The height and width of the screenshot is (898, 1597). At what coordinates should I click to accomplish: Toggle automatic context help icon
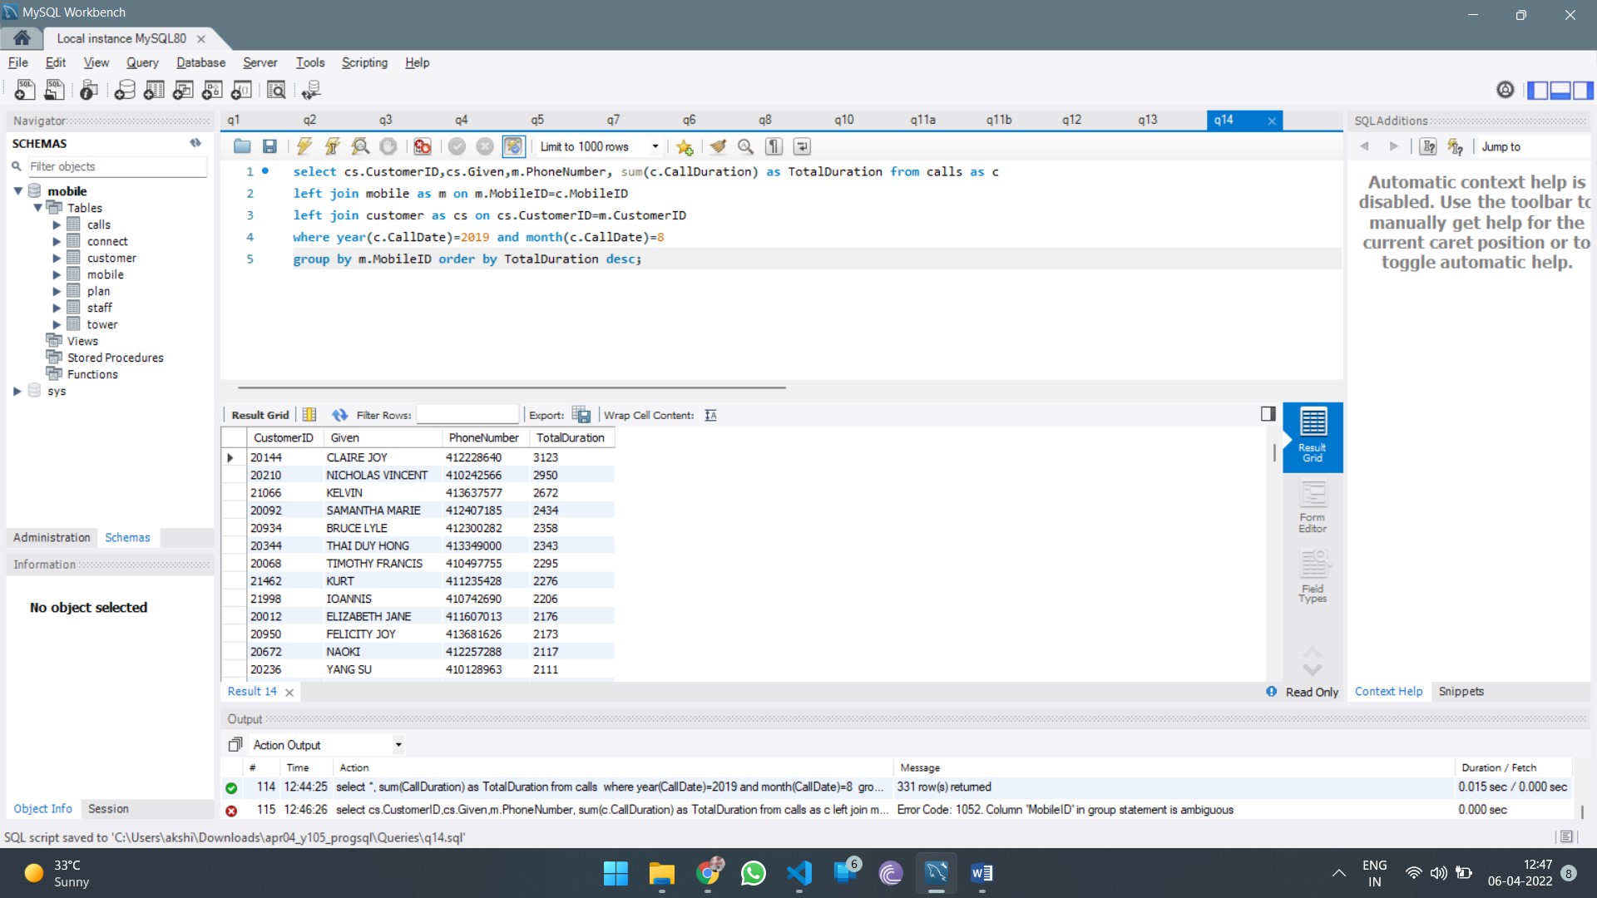tap(1455, 146)
